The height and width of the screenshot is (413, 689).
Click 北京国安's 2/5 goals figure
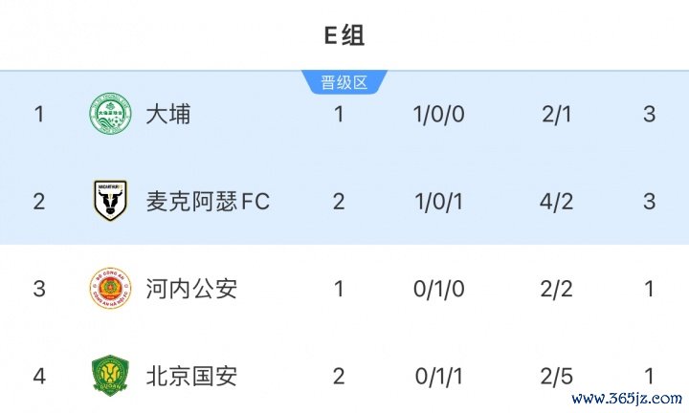tap(555, 375)
